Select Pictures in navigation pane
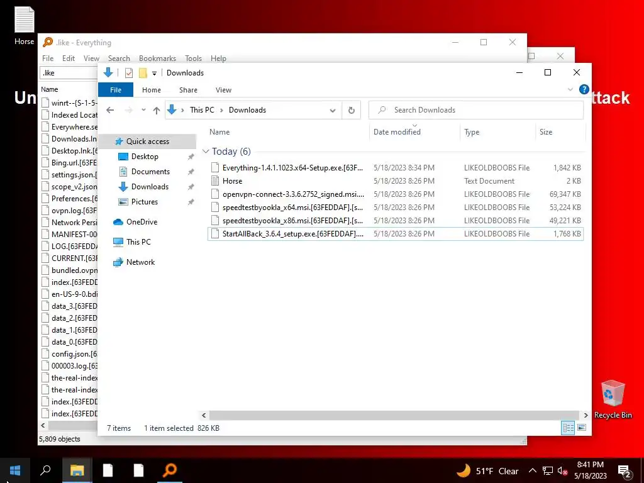The image size is (644, 483). 145,202
